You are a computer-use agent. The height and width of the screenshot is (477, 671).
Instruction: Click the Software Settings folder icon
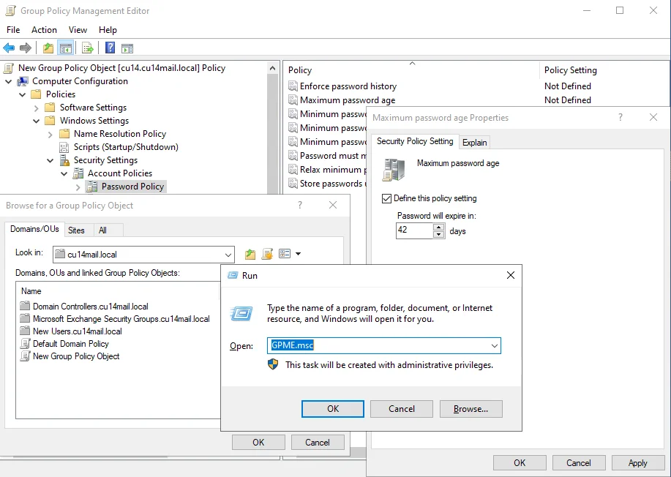click(50, 108)
